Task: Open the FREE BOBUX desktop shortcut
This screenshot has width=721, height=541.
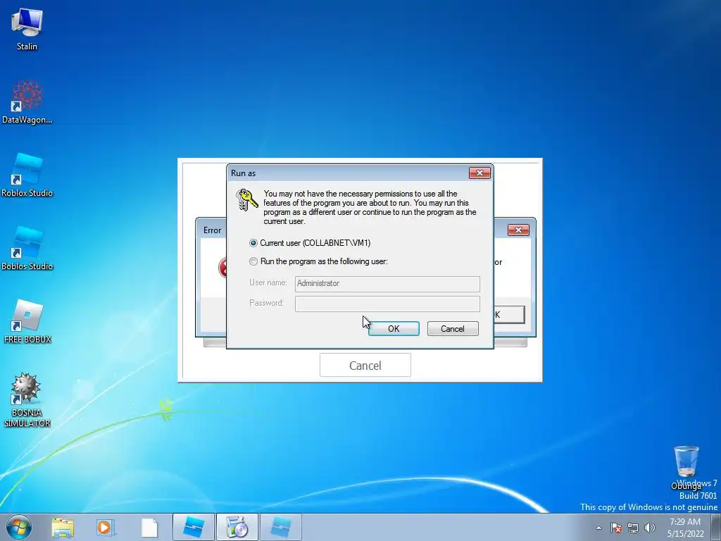Action: click(x=27, y=321)
